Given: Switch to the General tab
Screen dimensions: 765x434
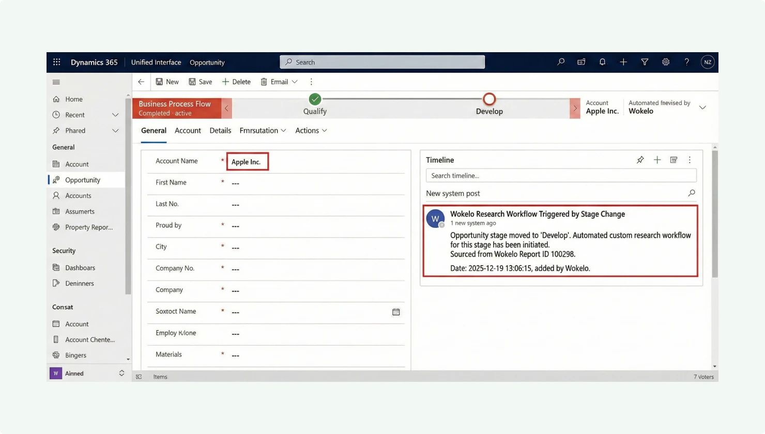Looking at the screenshot, I should click(x=154, y=131).
